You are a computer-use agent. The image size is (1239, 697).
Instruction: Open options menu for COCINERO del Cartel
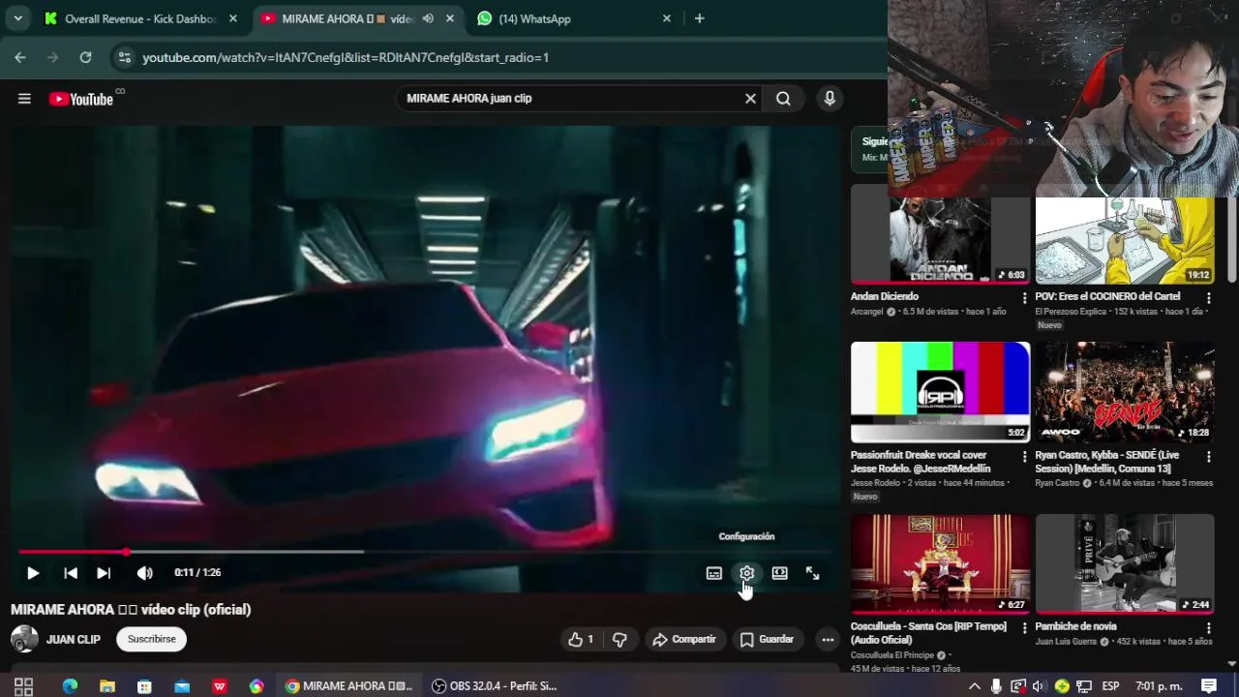[x=1209, y=298]
